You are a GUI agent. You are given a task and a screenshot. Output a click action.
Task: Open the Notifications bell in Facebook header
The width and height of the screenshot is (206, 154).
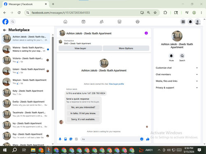(x=190, y=22)
